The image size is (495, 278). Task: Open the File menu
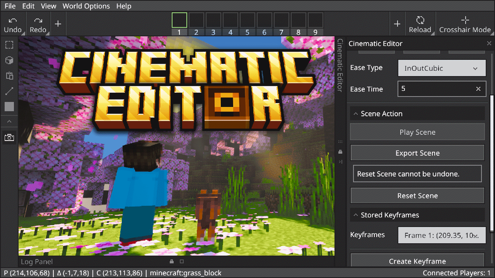coord(10,6)
